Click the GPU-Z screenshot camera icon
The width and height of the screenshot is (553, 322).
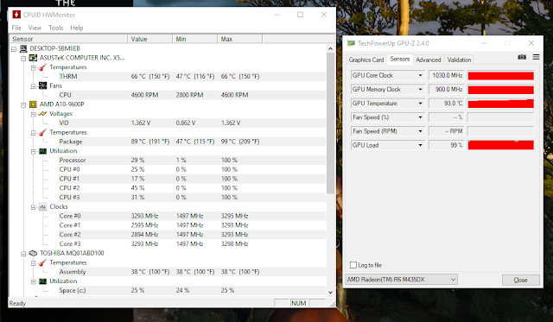click(x=522, y=57)
